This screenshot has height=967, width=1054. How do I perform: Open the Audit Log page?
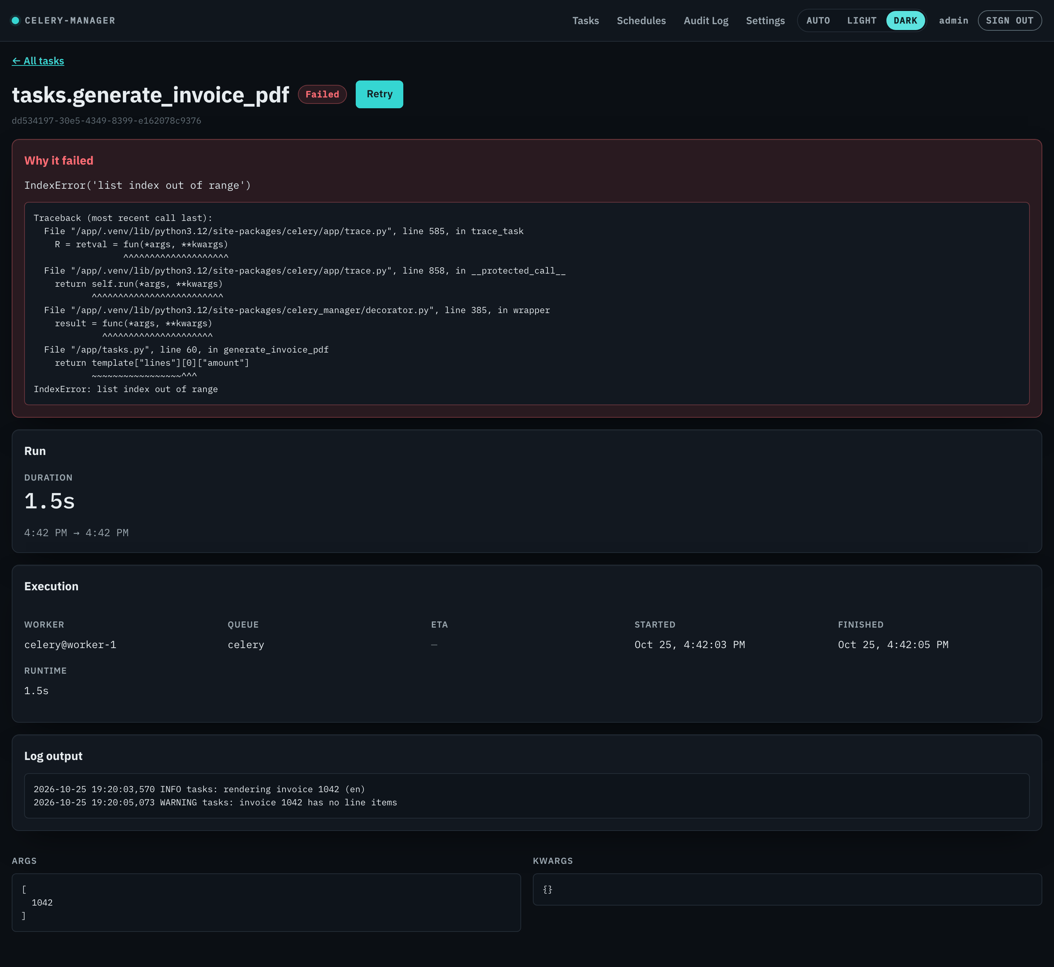tap(706, 20)
